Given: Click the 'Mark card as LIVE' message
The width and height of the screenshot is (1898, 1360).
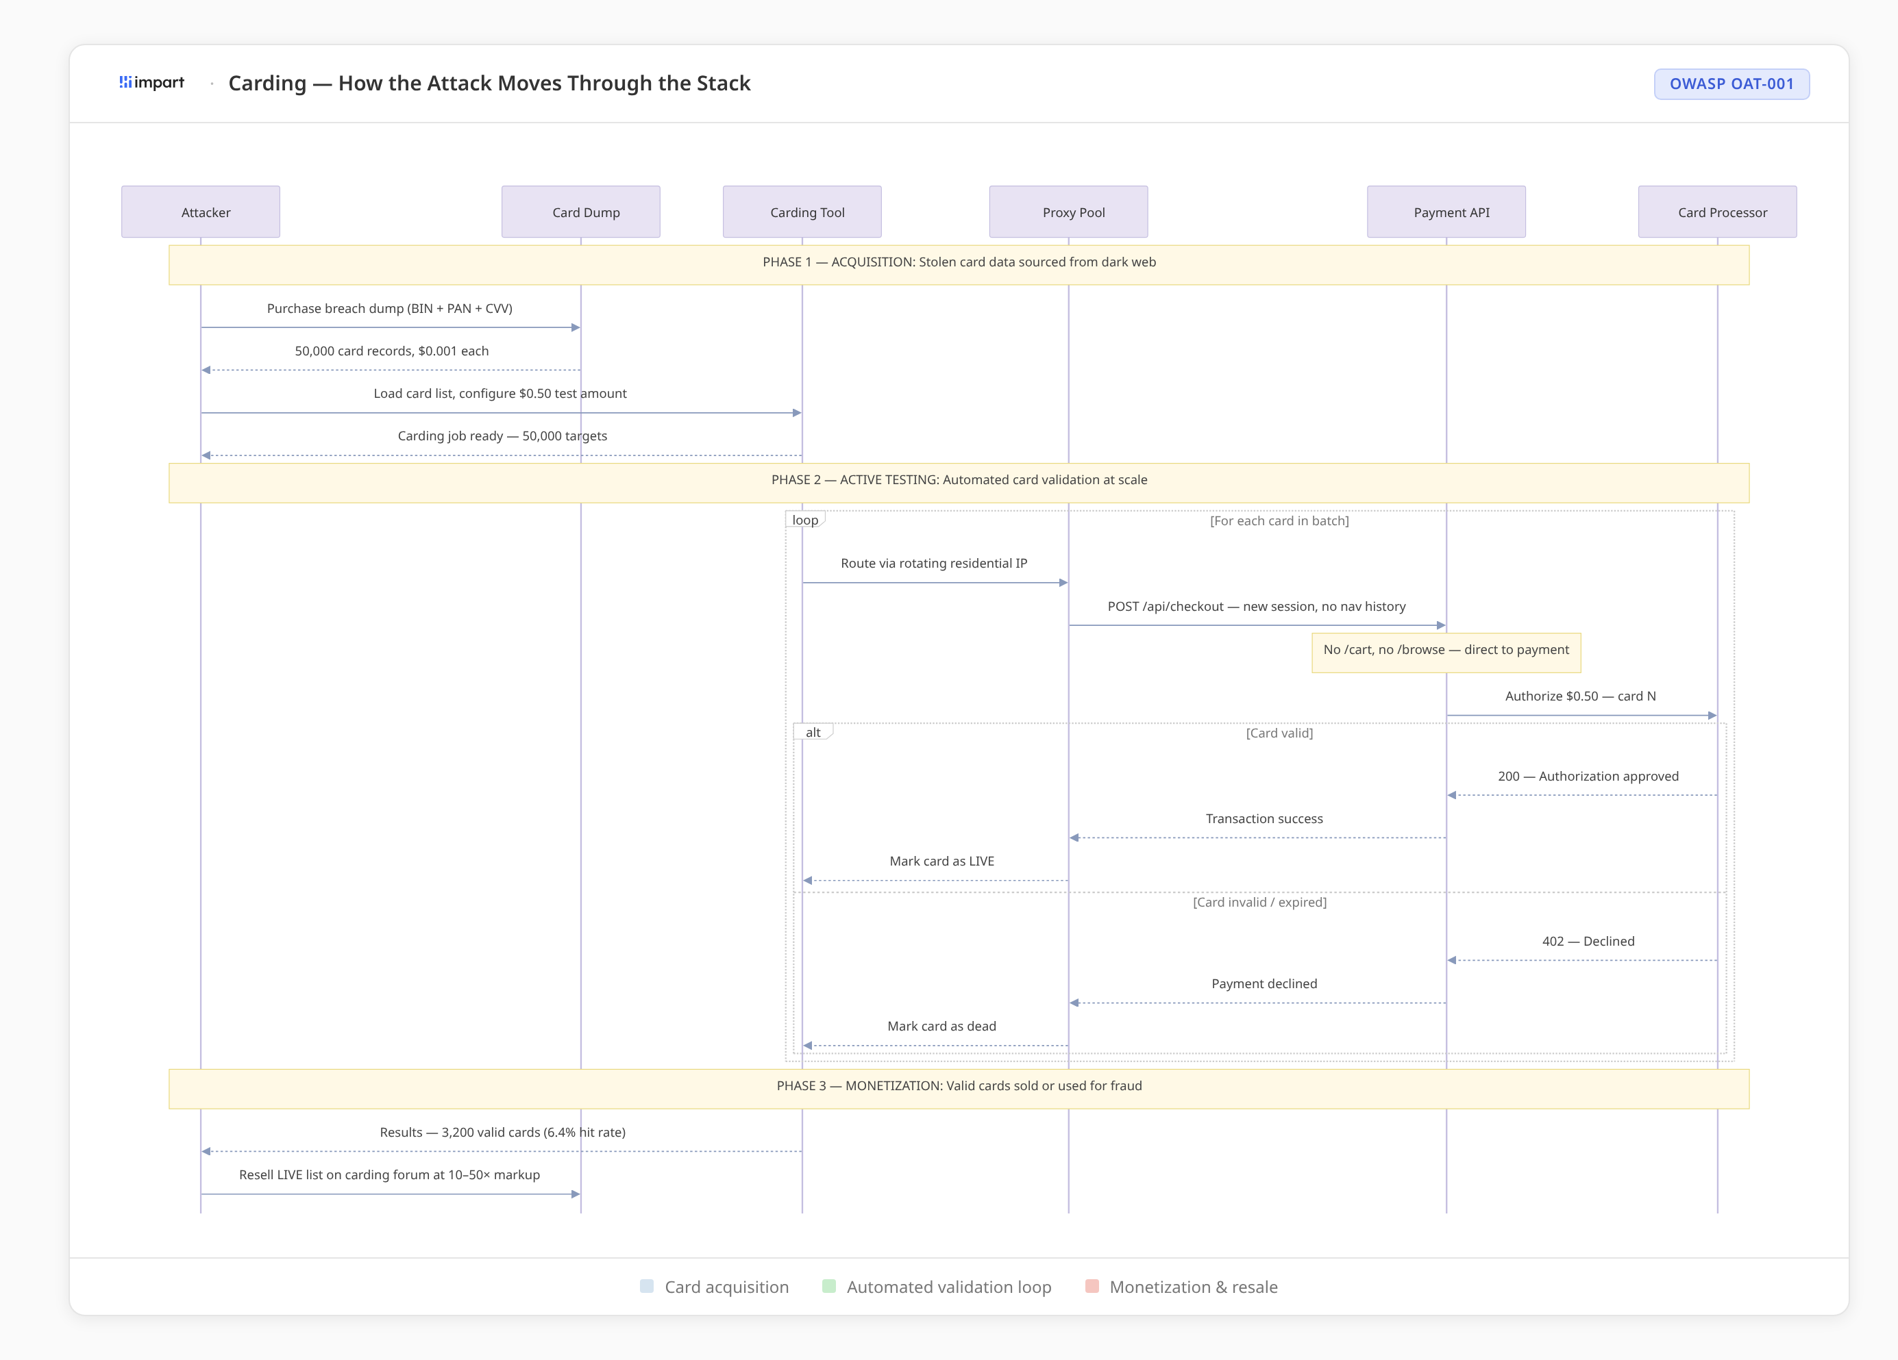Looking at the screenshot, I should click(941, 861).
